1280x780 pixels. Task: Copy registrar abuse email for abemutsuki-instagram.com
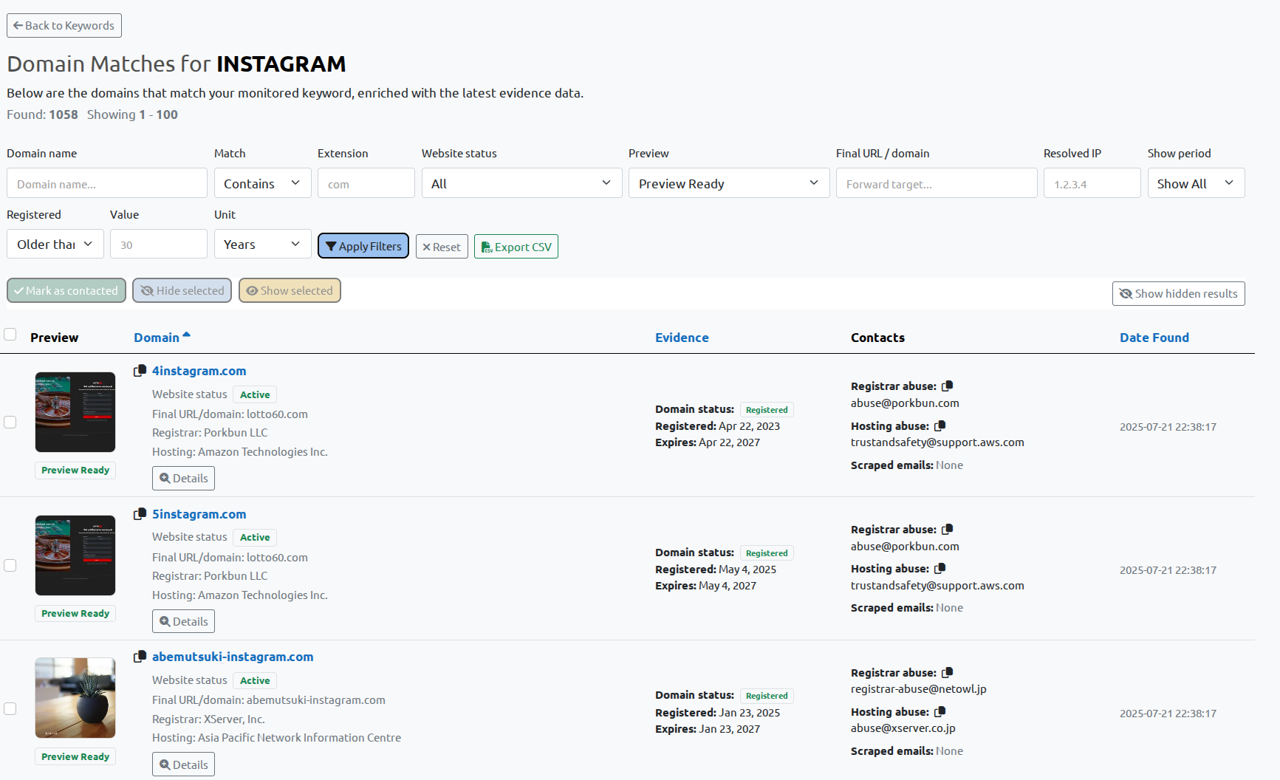pos(948,672)
